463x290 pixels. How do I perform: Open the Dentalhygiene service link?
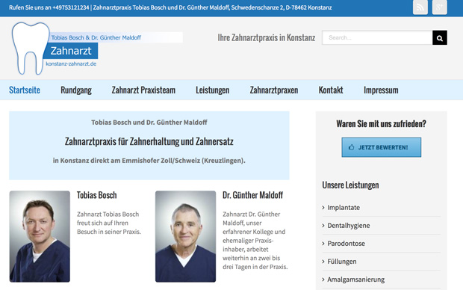click(349, 226)
